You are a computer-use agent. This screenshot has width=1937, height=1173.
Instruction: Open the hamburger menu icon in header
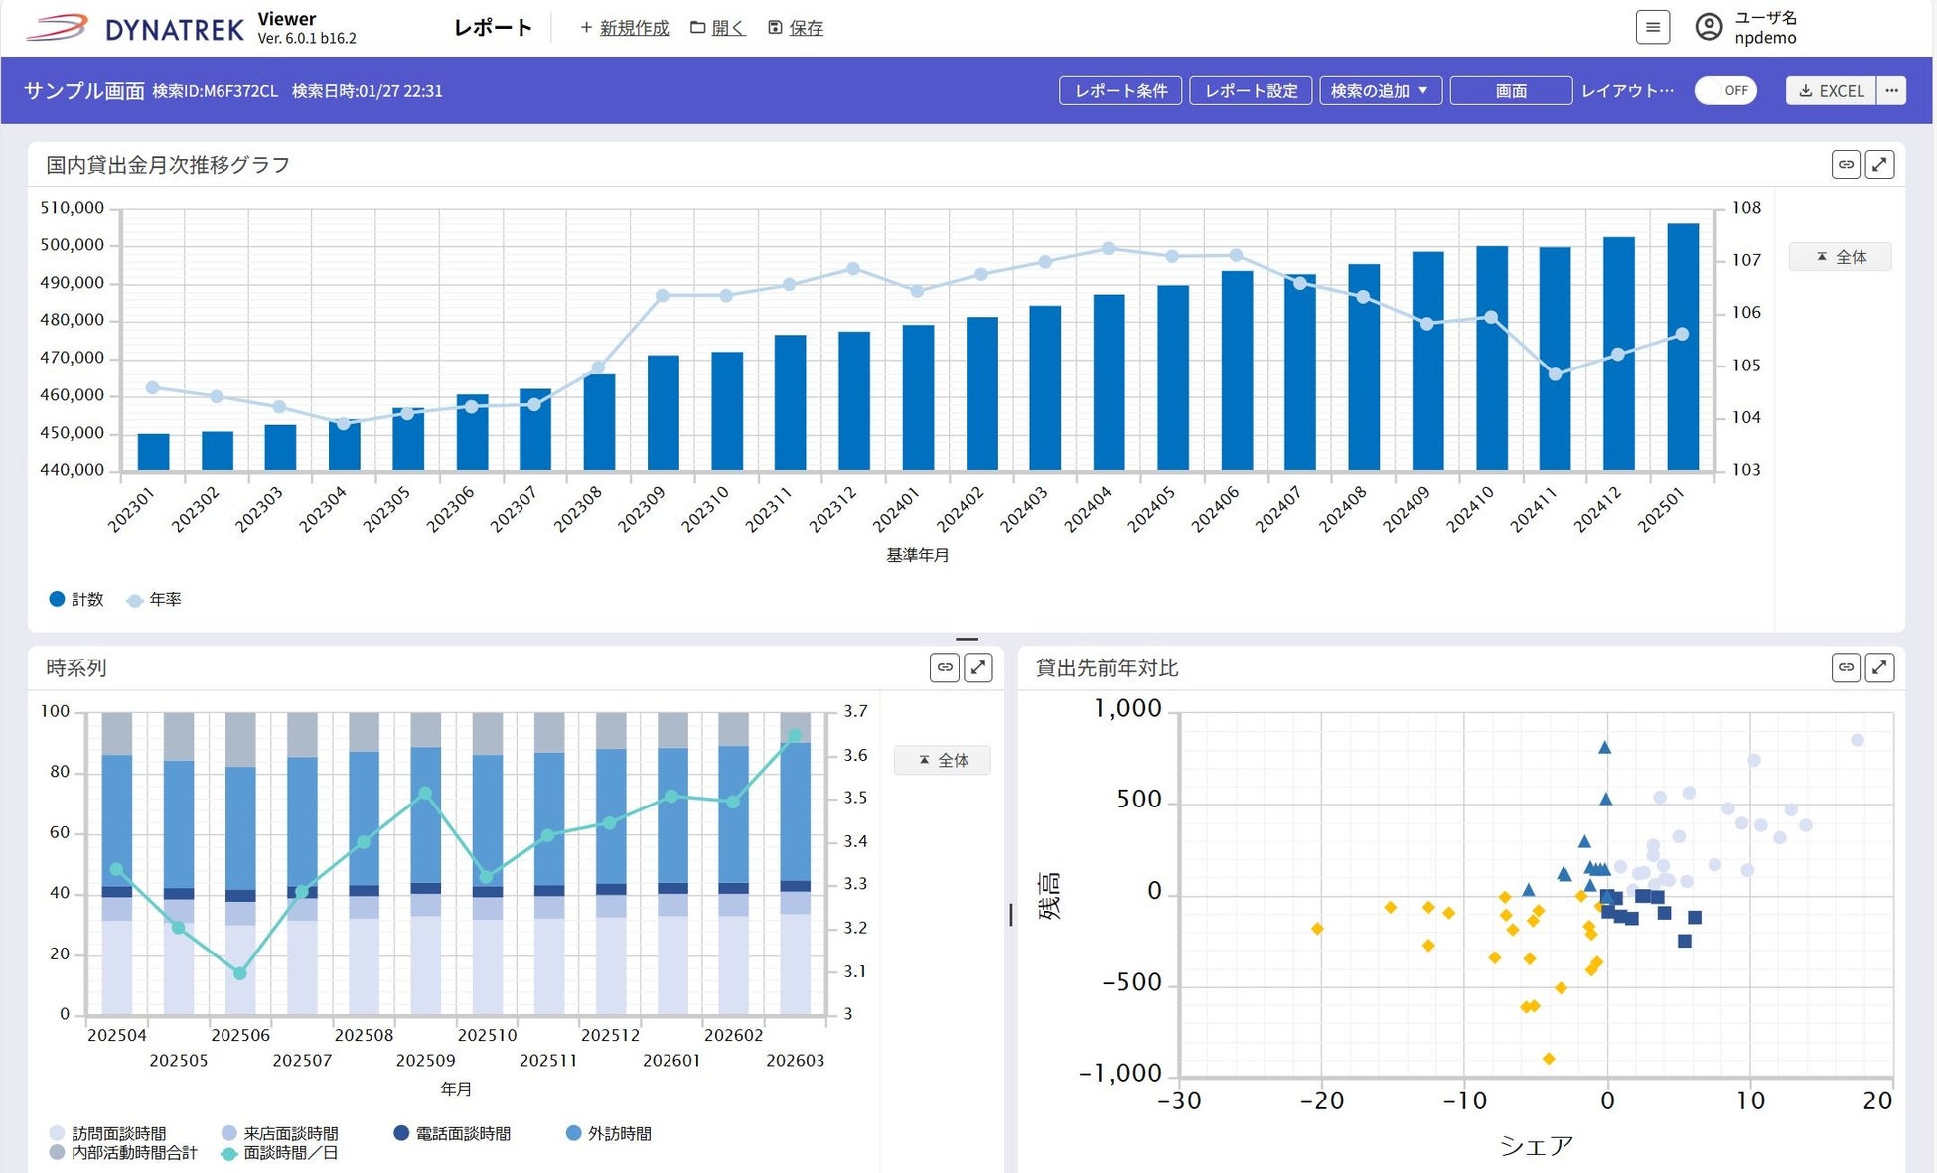tap(1652, 28)
